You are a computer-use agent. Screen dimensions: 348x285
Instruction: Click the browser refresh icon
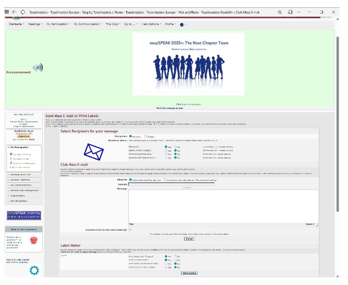click(x=23, y=12)
